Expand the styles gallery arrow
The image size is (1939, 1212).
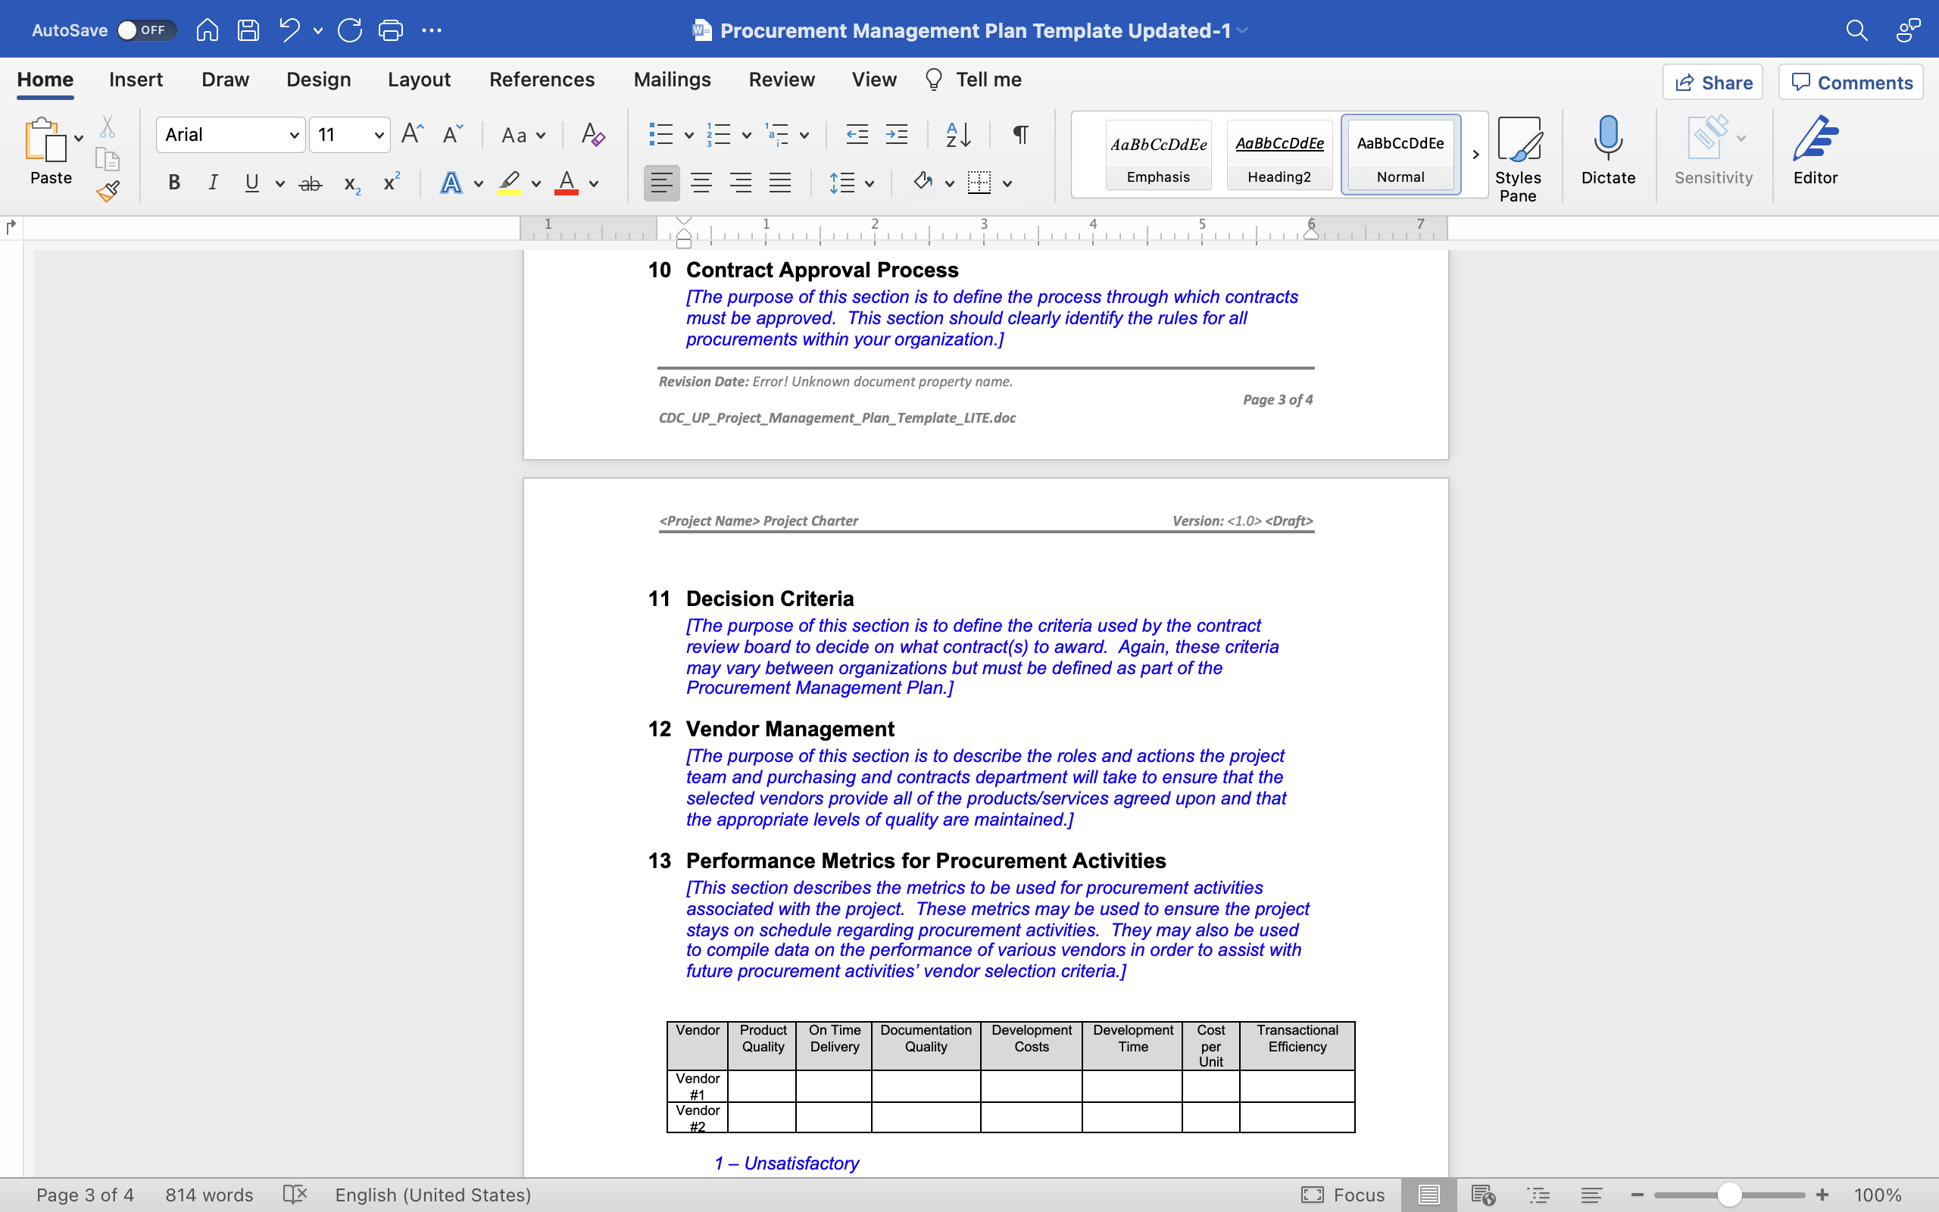click(x=1475, y=154)
